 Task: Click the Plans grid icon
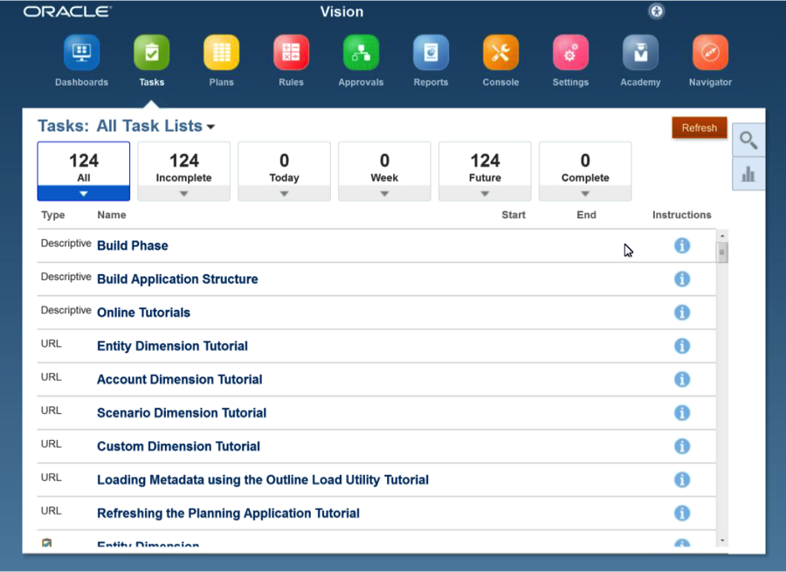(221, 53)
